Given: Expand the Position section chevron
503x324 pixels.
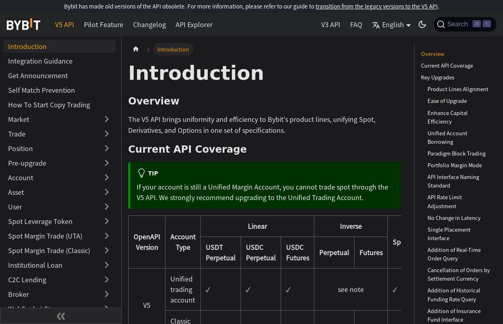Looking at the screenshot, I should (x=107, y=148).
